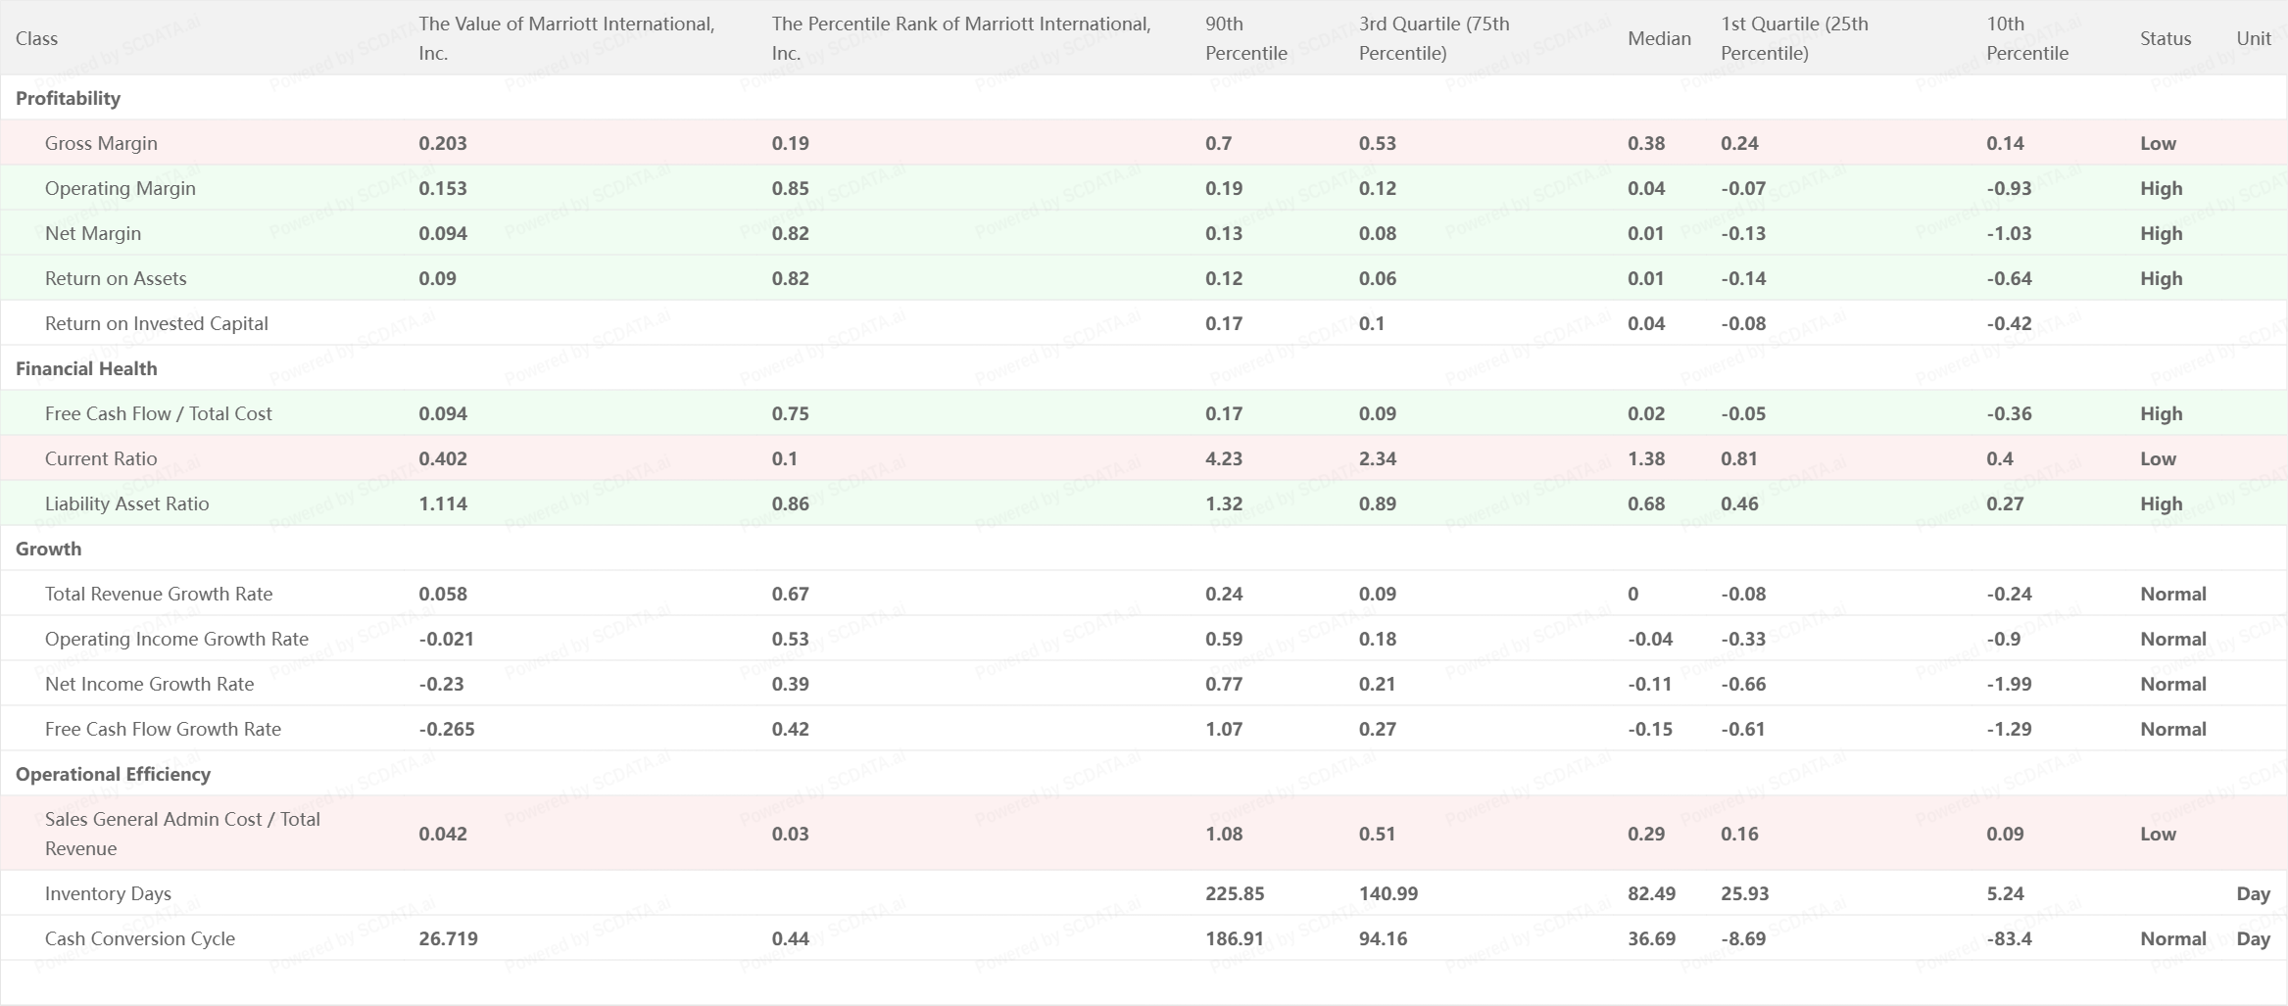Click the Total Revenue Growth Rate label
The image size is (2288, 1006).
tap(159, 594)
